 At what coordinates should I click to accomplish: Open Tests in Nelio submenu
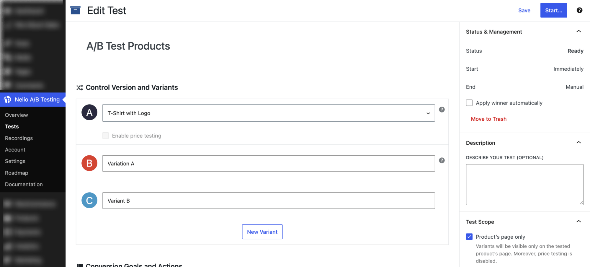click(x=12, y=126)
